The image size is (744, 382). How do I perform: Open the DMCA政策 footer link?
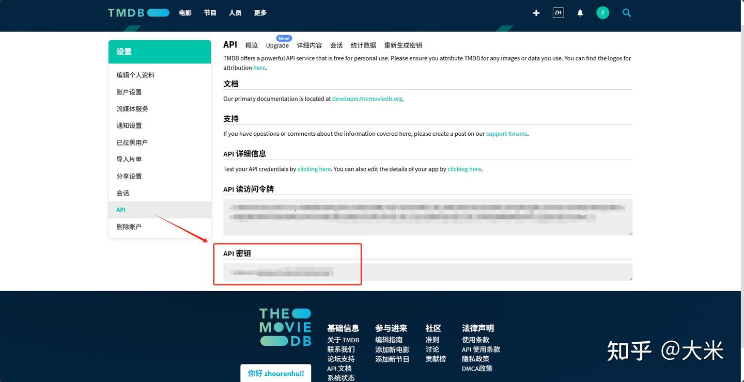(x=476, y=368)
